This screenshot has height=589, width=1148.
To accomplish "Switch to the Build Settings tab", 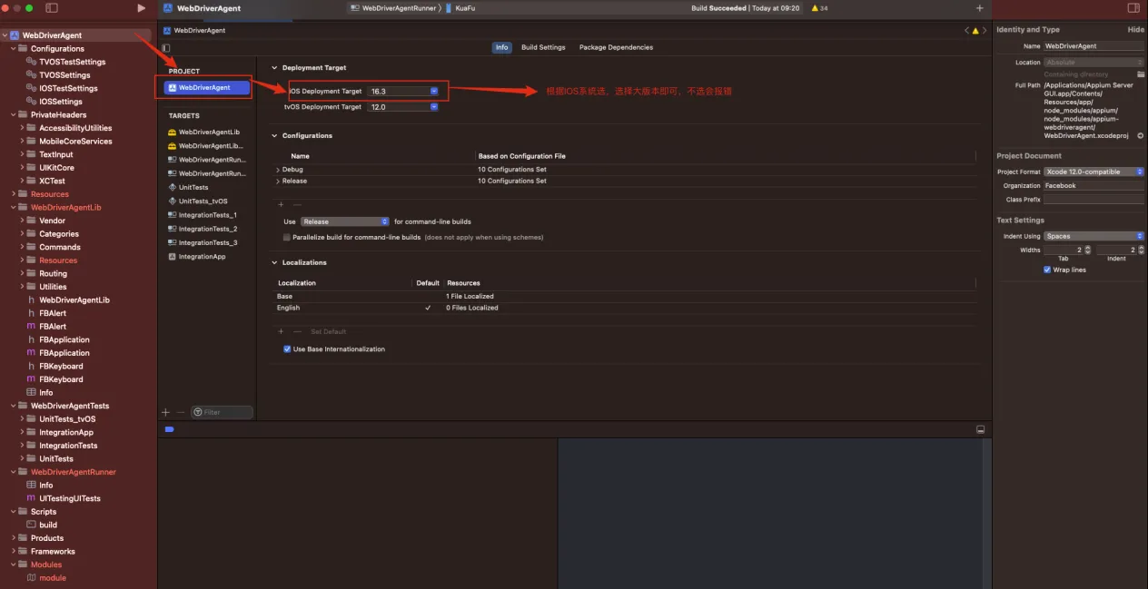I will (x=543, y=47).
